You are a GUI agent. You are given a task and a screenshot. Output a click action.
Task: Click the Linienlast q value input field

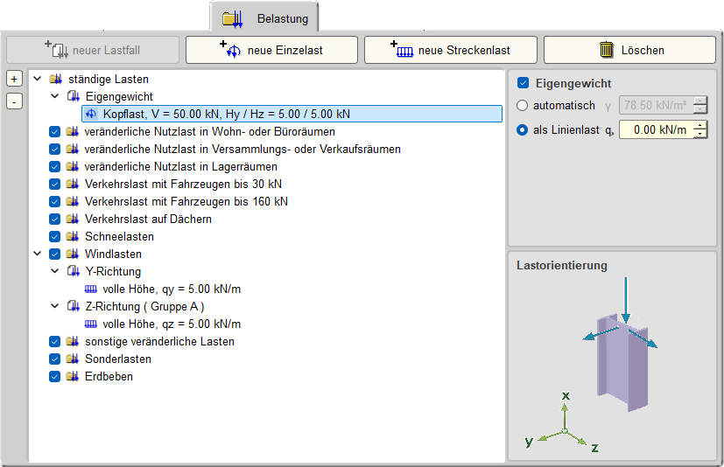655,130
